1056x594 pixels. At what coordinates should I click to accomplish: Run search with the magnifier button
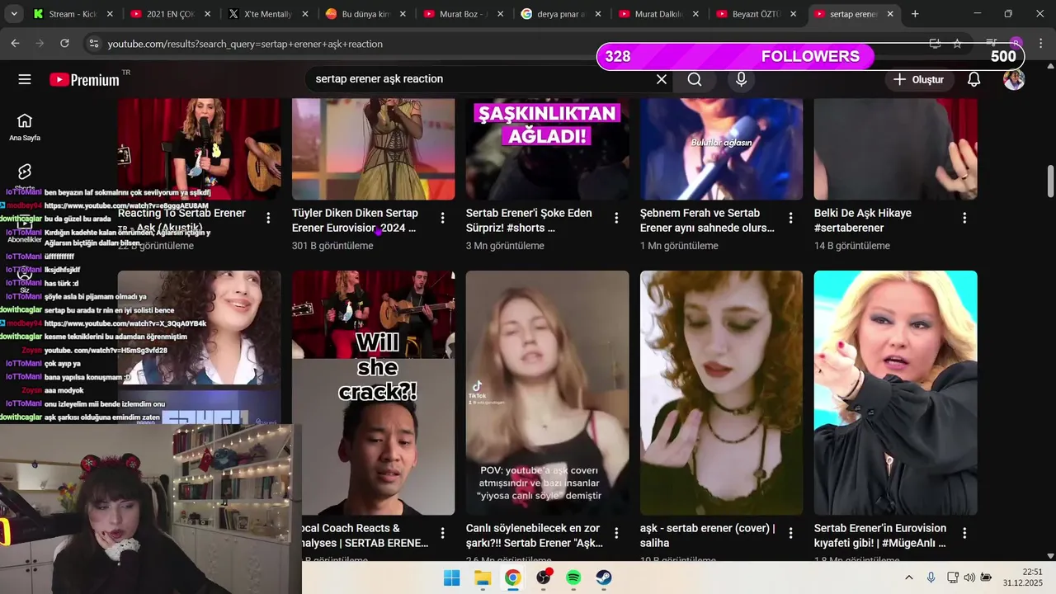point(695,79)
